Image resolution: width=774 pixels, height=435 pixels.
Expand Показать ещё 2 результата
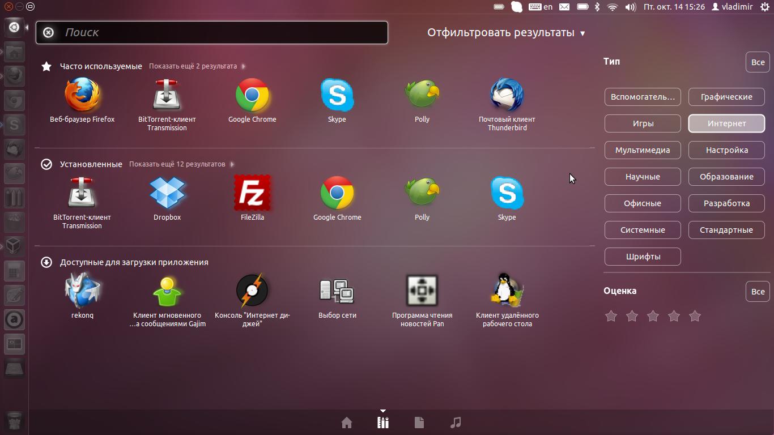click(x=197, y=66)
